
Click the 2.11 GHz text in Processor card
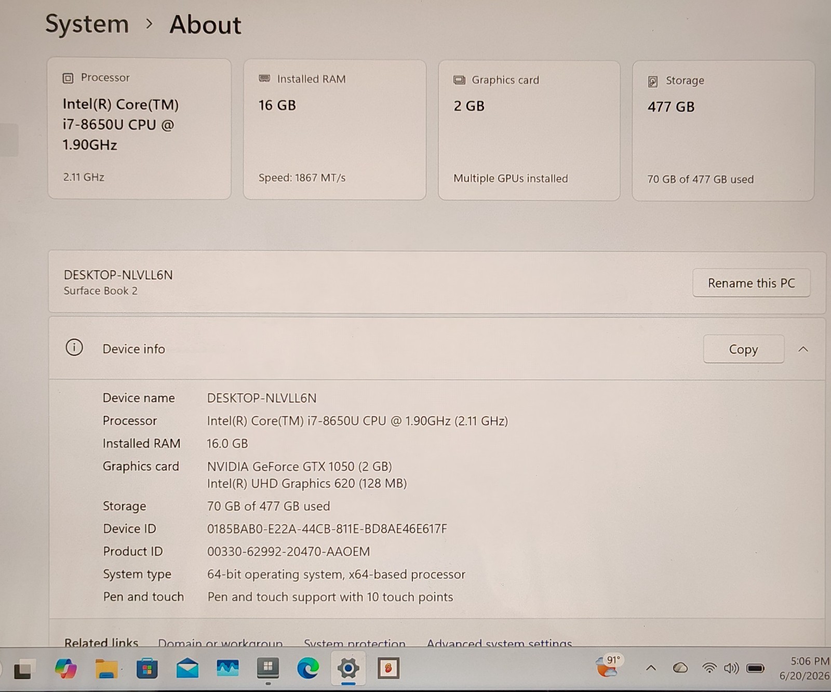tap(84, 177)
